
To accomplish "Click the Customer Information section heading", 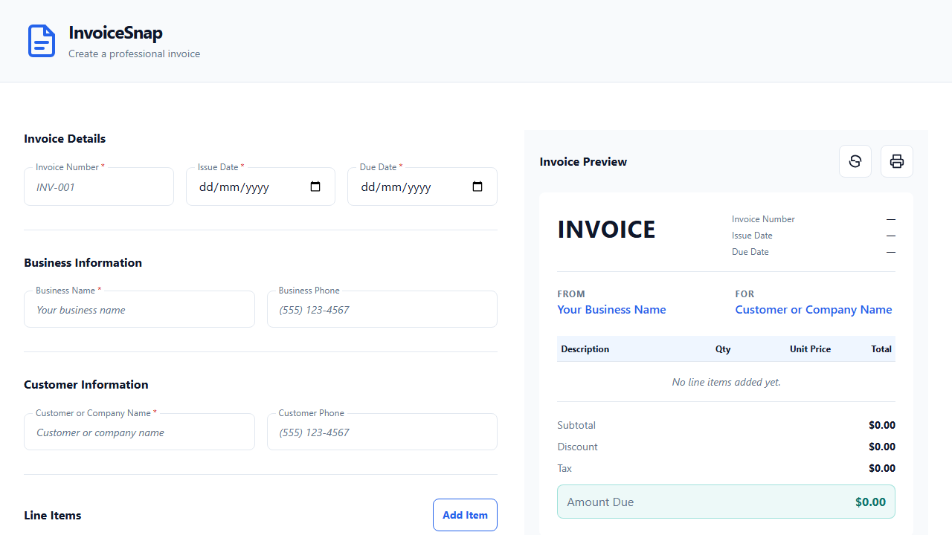I will (86, 385).
